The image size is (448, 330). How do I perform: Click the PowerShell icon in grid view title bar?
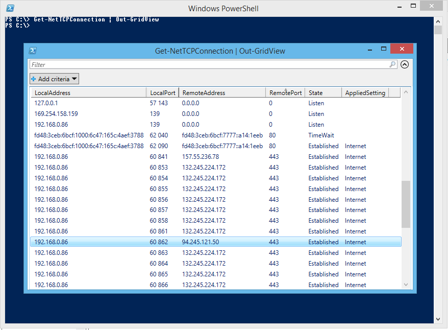[32, 51]
